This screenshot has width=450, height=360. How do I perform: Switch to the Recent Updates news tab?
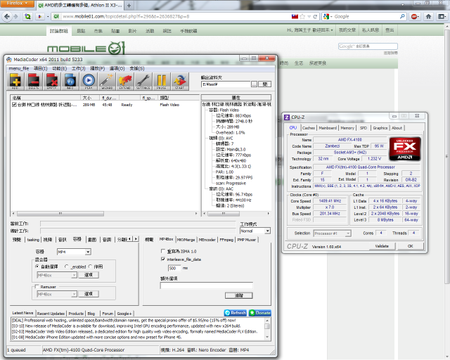coord(51,314)
